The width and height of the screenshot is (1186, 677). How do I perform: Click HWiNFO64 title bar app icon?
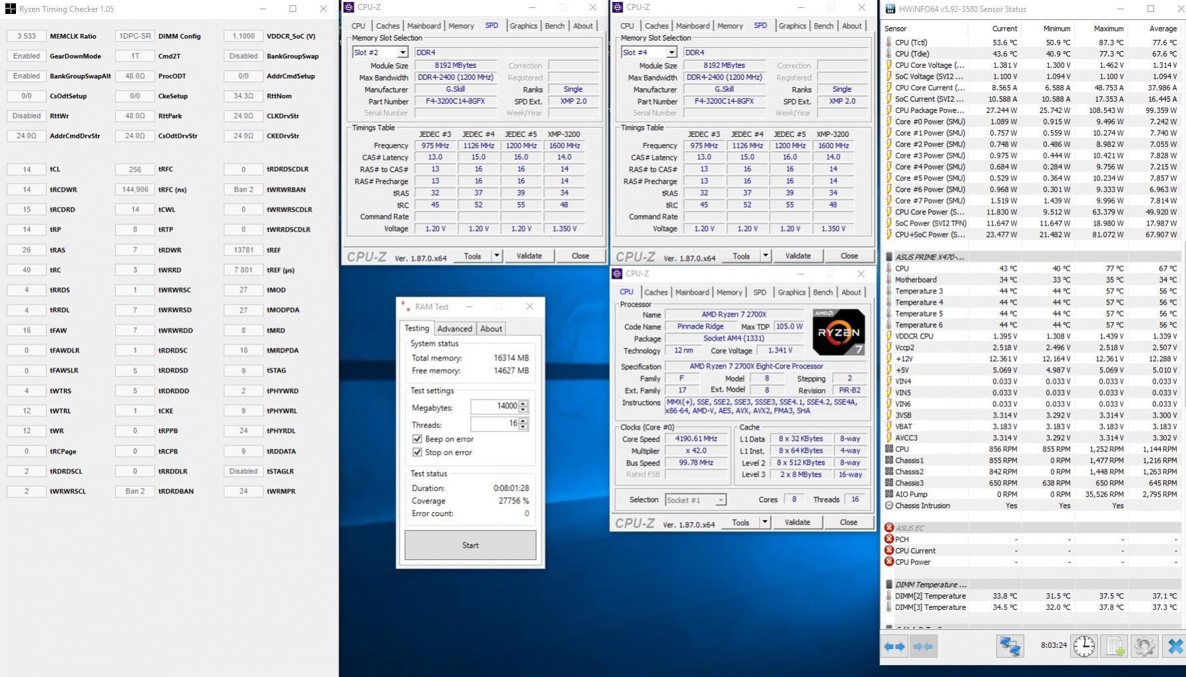(x=891, y=9)
